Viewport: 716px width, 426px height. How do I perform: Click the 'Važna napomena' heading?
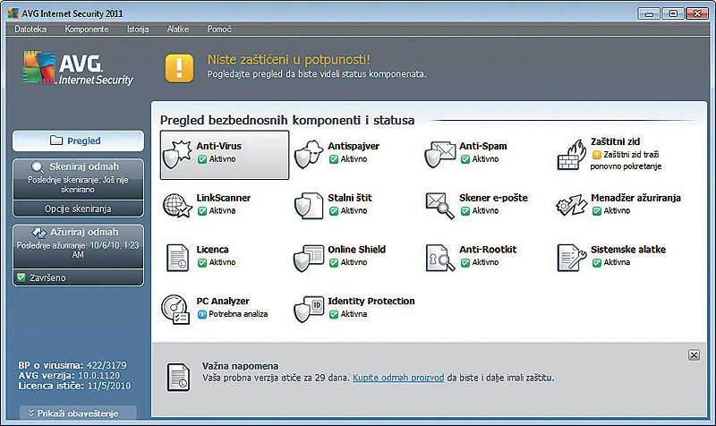point(240,366)
